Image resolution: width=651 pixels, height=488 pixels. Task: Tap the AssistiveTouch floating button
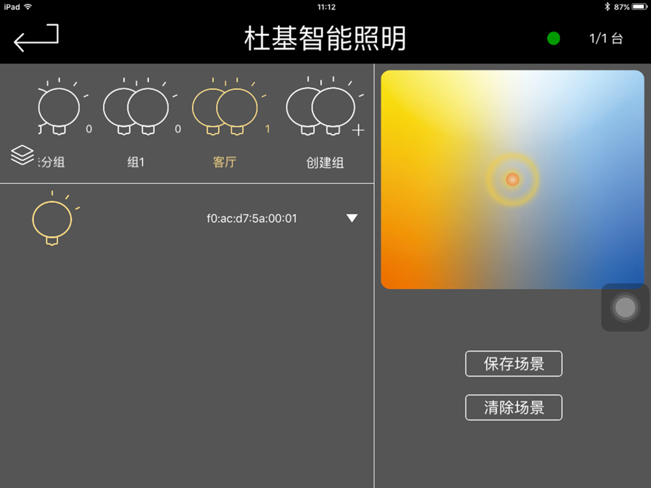click(625, 308)
